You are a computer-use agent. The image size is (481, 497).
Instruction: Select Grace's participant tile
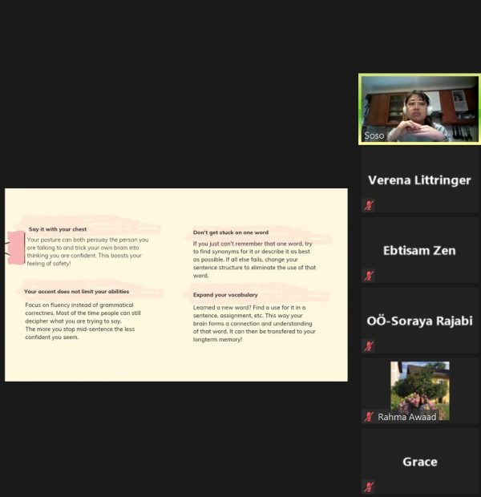(419, 462)
